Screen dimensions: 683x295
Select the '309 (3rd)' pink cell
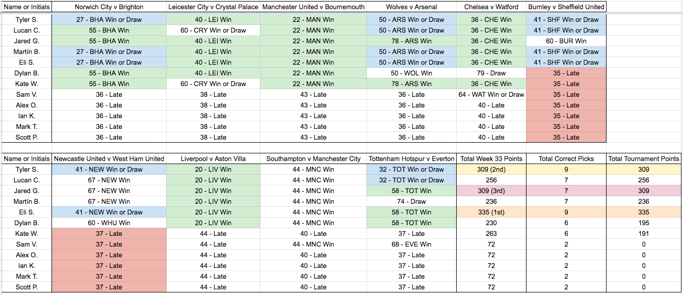[491, 191]
